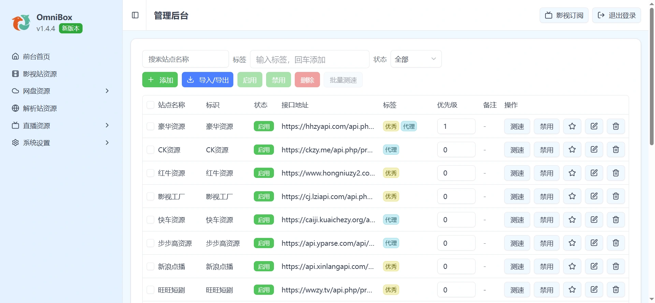
Task: Click 测速 for 影视工厂
Action: 517,196
